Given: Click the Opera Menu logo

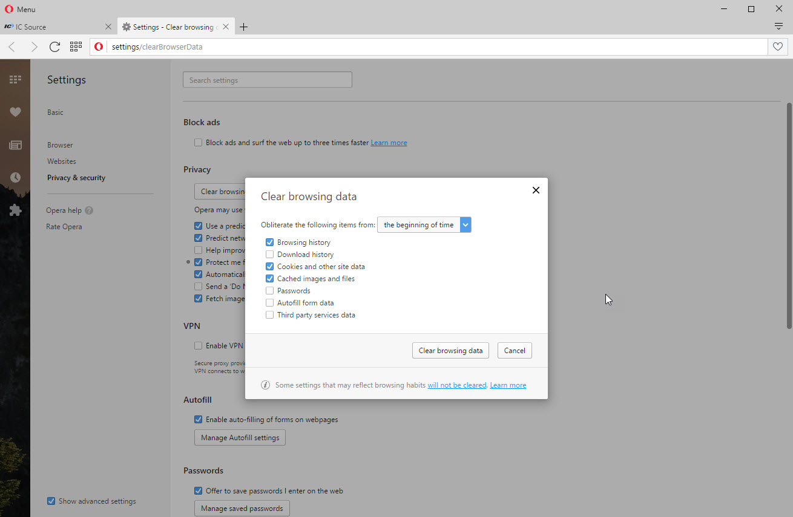Looking at the screenshot, I should coord(9,9).
